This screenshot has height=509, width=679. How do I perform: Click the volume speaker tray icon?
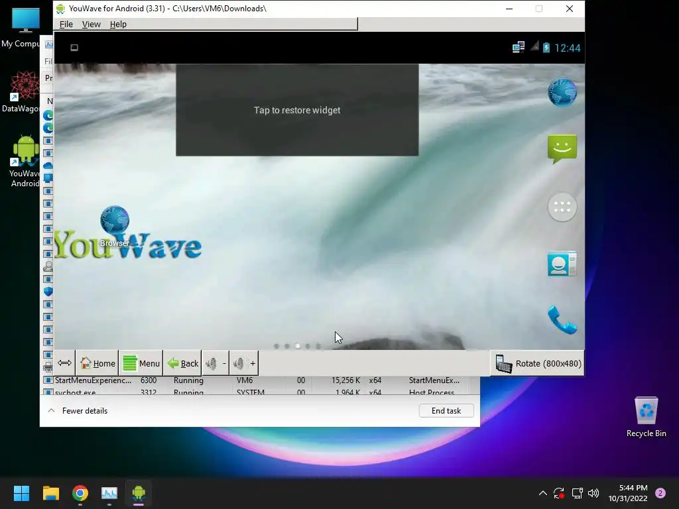593,493
